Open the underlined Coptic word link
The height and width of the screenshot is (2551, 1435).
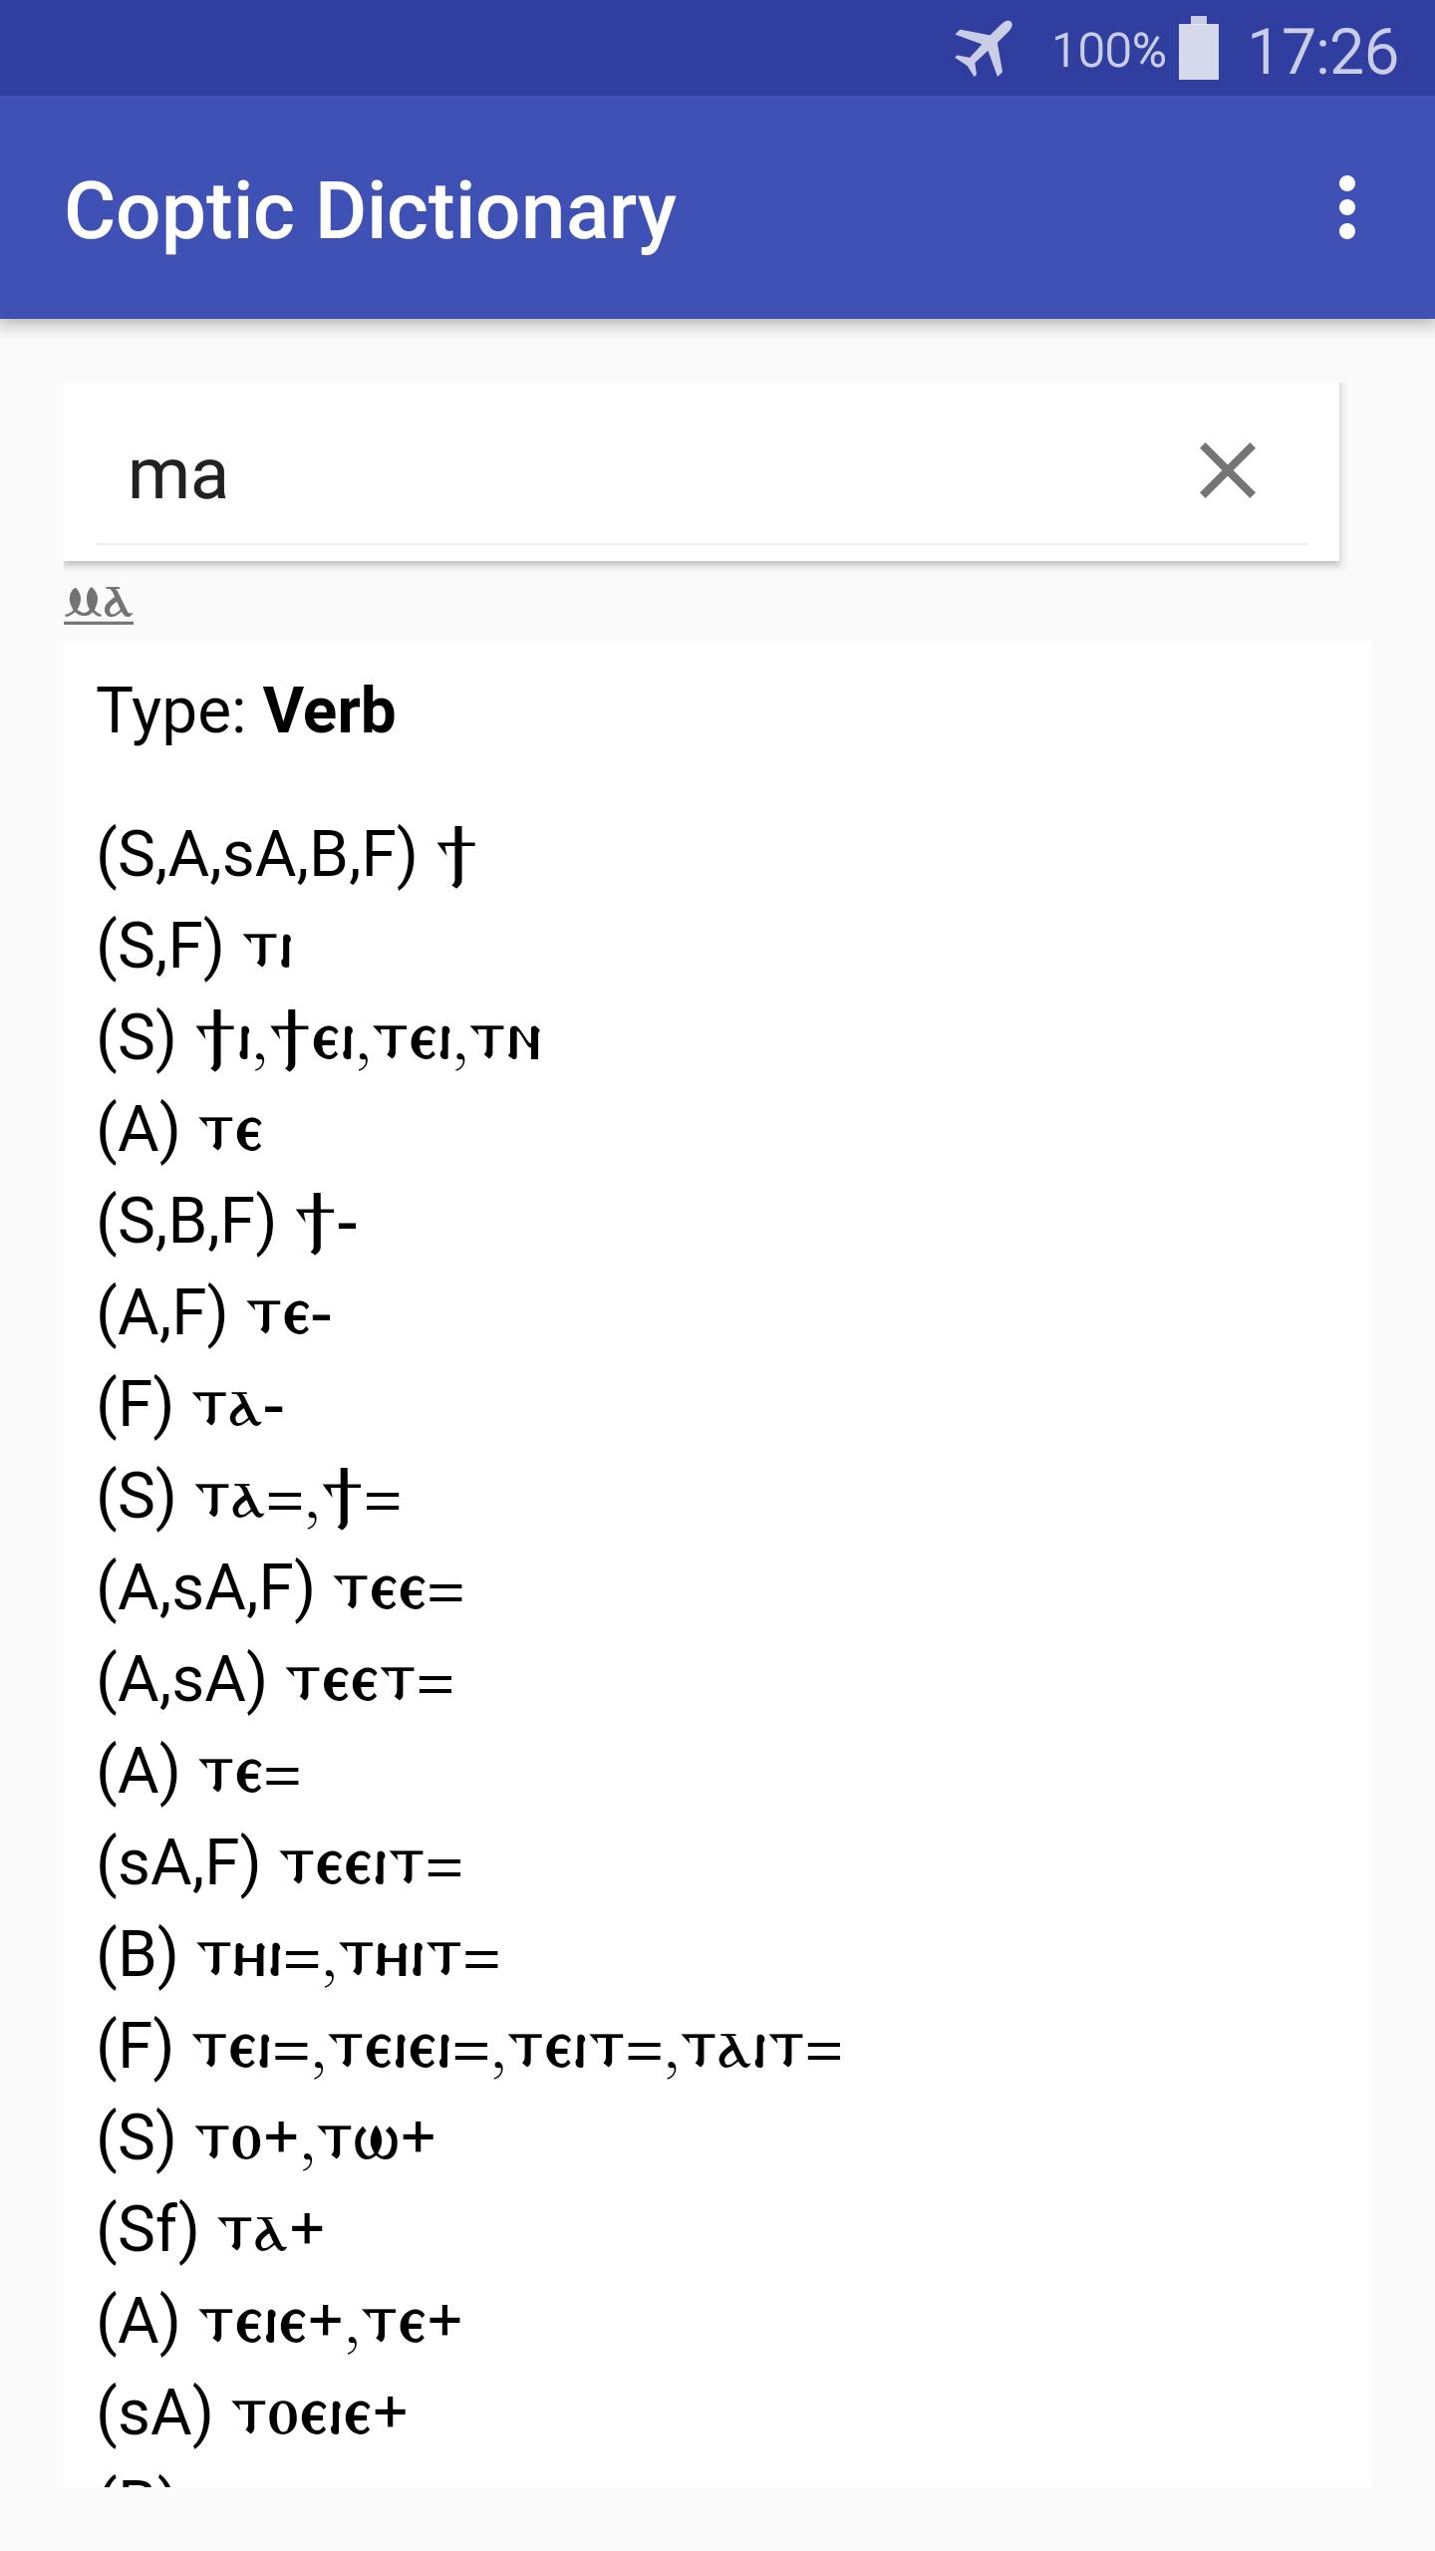click(99, 604)
